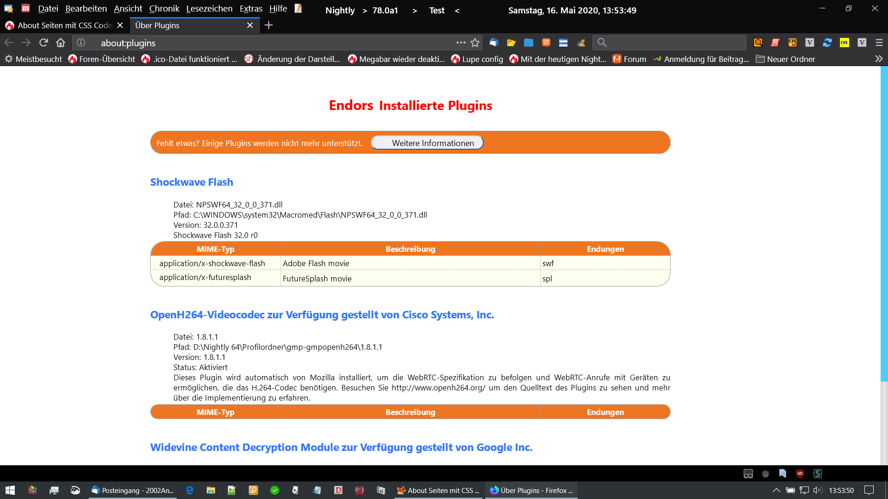
Task: Go to the home page
Action: tap(61, 43)
